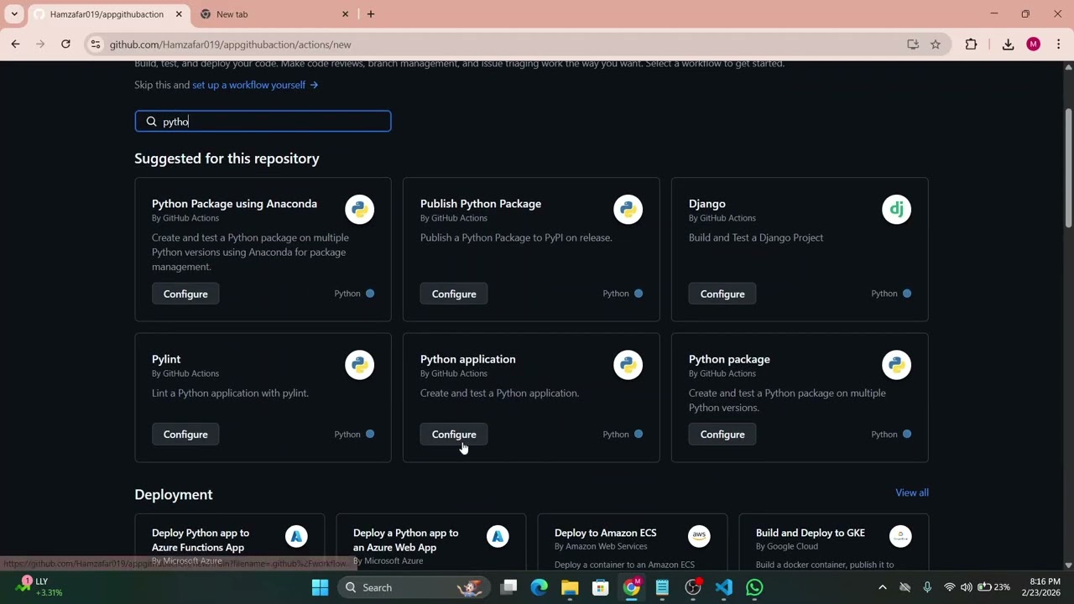
Task: Configure the Python package workflow
Action: pyautogui.click(x=722, y=435)
